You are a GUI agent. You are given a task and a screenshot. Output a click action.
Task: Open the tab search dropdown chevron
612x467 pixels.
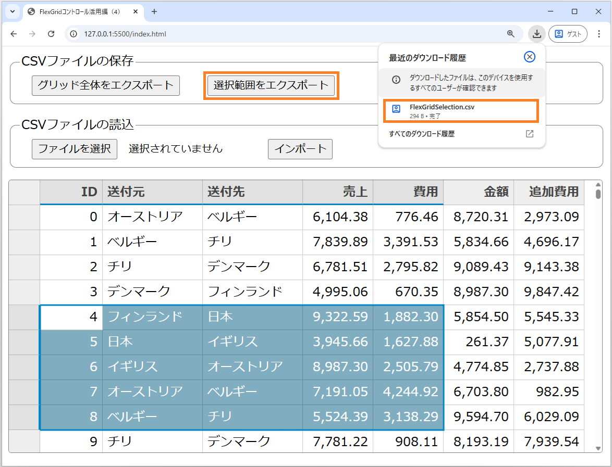12,11
